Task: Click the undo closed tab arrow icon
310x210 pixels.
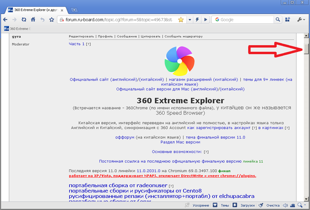Action: click(x=43, y=19)
